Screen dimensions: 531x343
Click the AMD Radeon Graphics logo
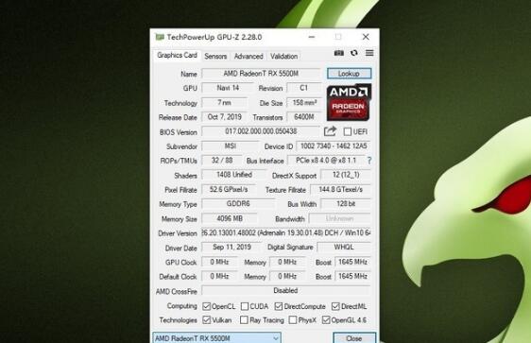point(349,102)
